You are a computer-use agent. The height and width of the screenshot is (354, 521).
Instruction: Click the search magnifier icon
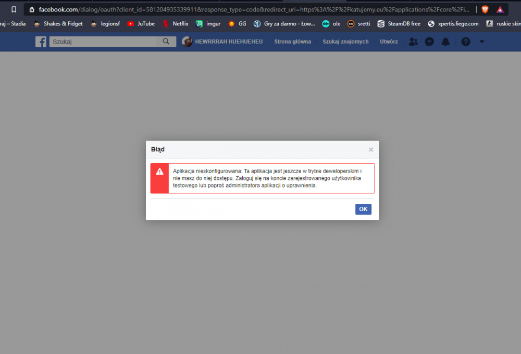point(166,42)
